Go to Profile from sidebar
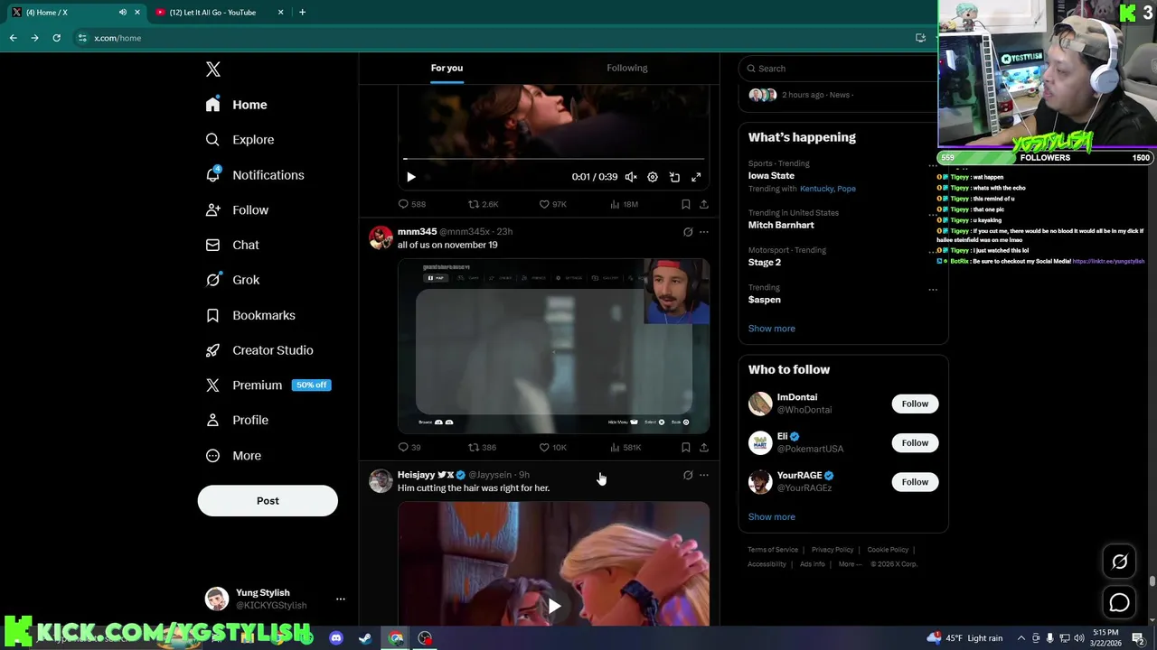This screenshot has height=650, width=1157. pyautogui.click(x=237, y=420)
